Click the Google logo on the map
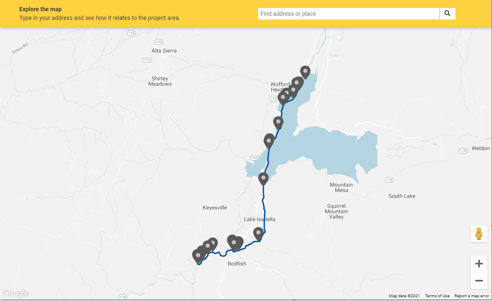This screenshot has height=301, width=492. (x=15, y=294)
